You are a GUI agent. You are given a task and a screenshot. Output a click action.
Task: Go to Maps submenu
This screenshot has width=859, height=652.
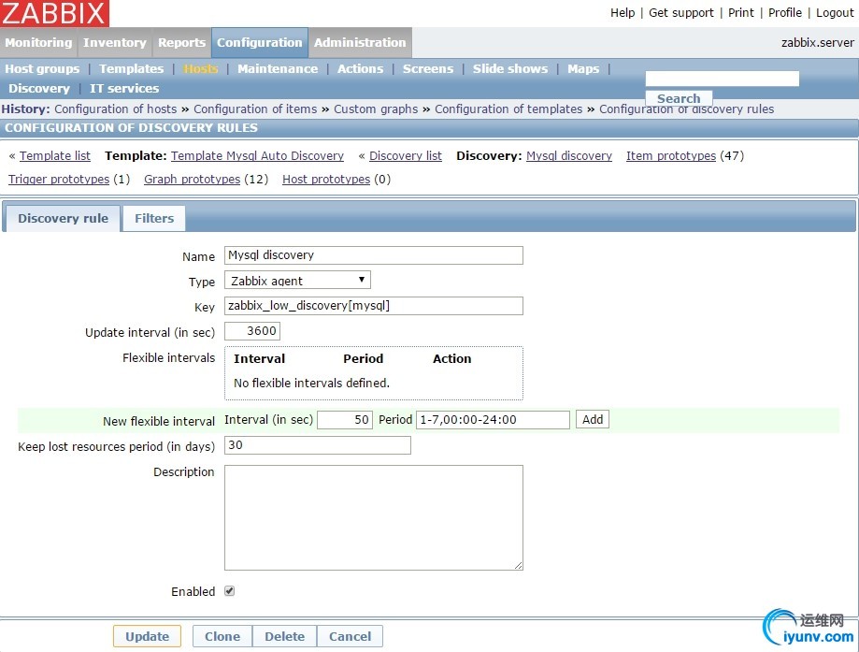(583, 68)
